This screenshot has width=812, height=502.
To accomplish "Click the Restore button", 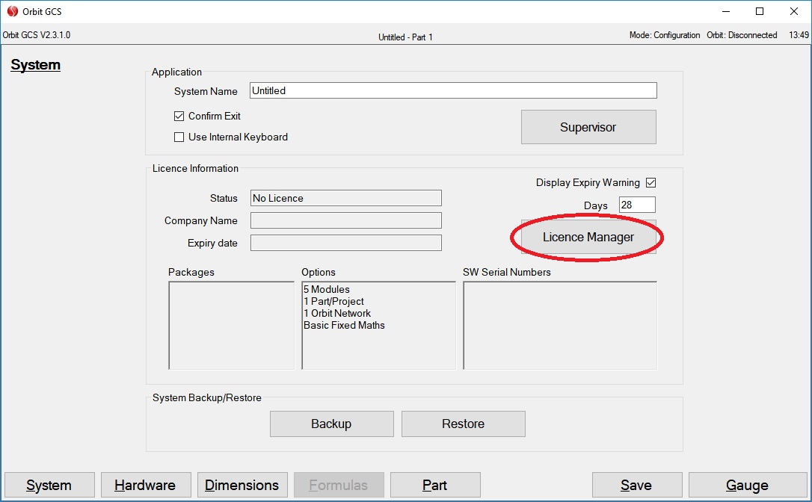I will coord(463,424).
